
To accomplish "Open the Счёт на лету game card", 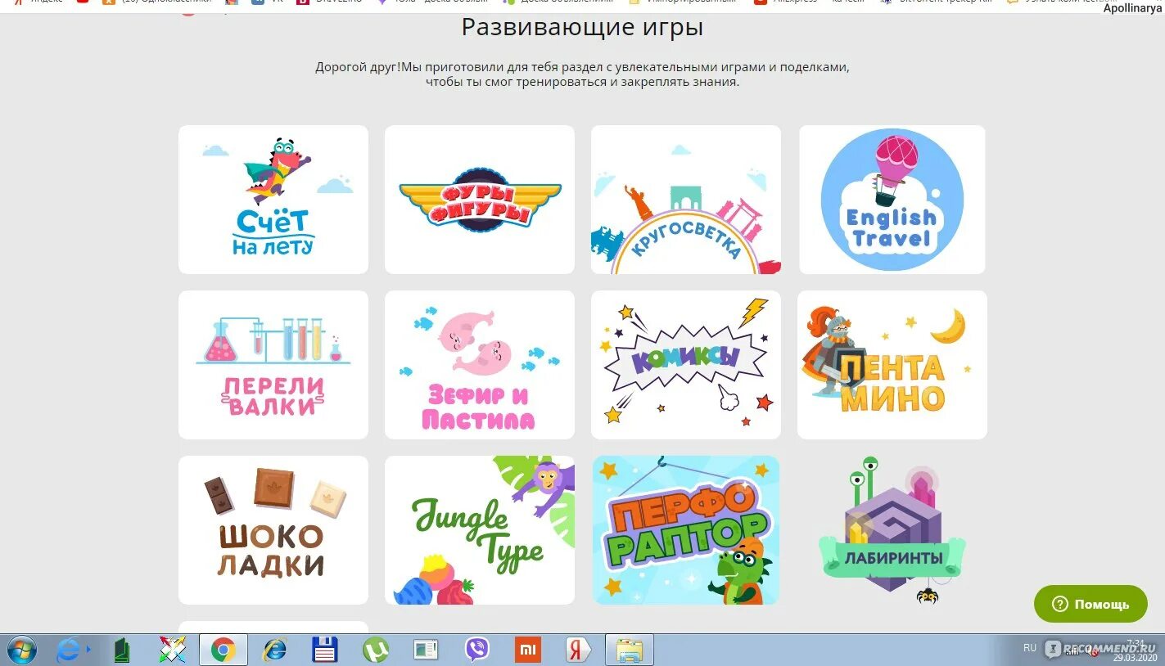I will (273, 200).
